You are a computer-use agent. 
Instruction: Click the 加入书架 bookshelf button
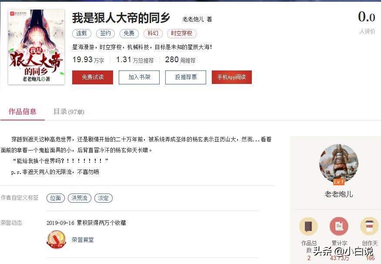pos(139,77)
